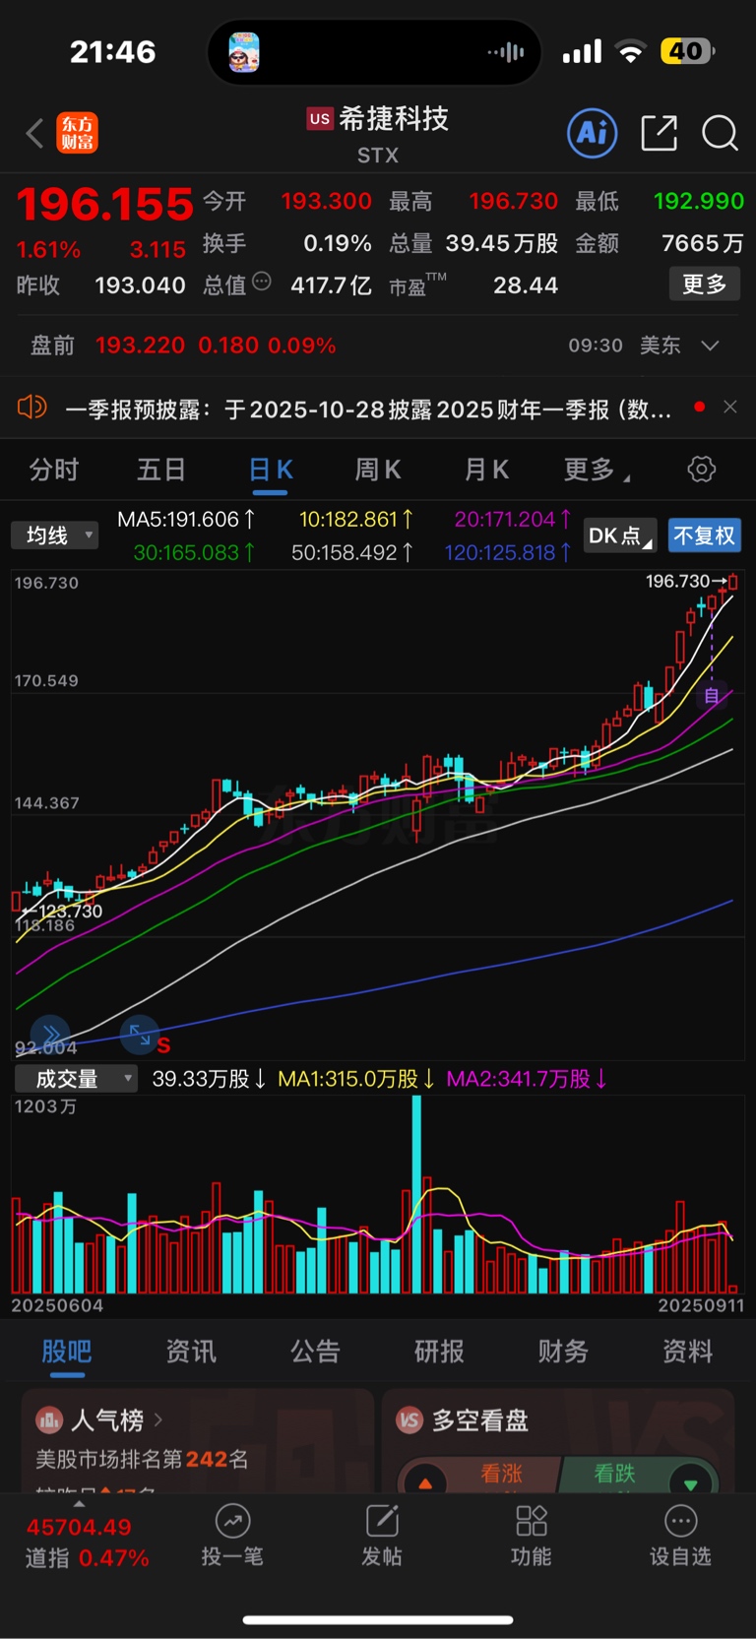Open the 一季报预披露 announcement text
756x1639 pixels.
(369, 409)
